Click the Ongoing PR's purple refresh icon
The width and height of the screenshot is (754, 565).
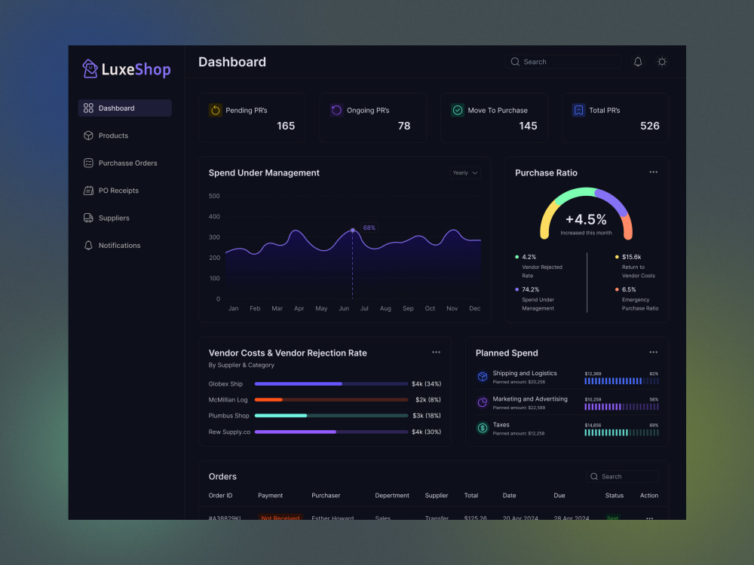pos(336,110)
